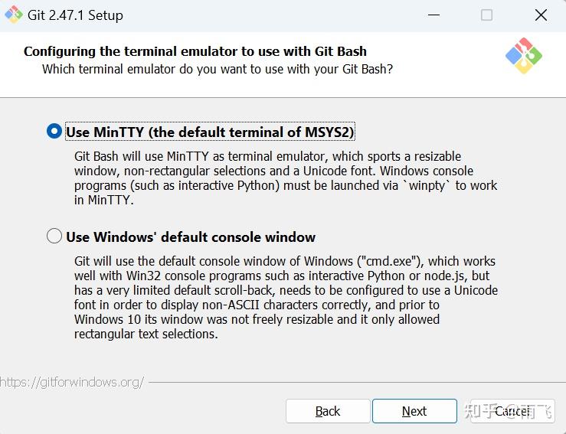Click the large Git logo in the header
This screenshot has height=434, width=566.
coord(524,55)
